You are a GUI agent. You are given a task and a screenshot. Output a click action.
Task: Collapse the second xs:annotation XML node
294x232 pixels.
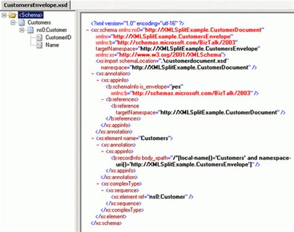pyautogui.click(x=98, y=145)
